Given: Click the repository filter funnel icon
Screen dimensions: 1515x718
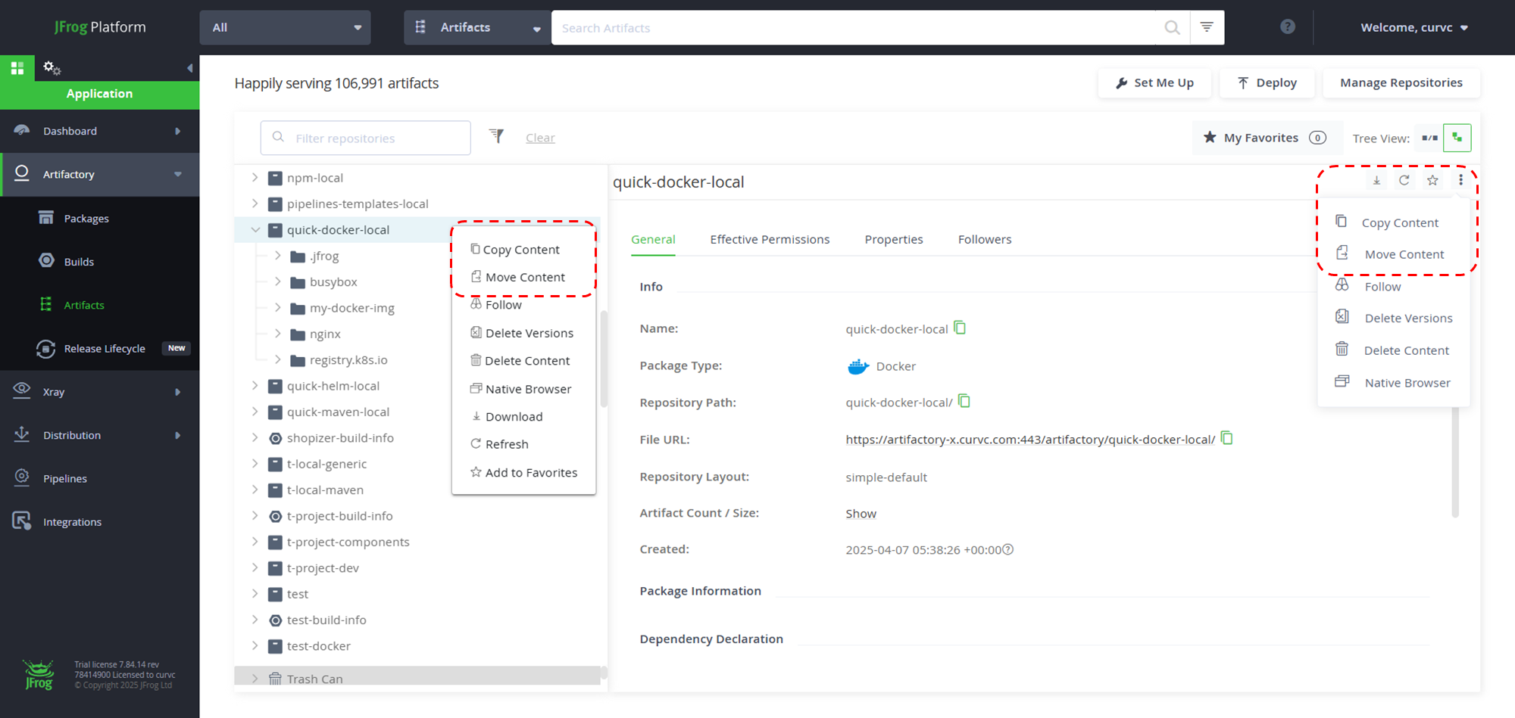Looking at the screenshot, I should [x=496, y=136].
